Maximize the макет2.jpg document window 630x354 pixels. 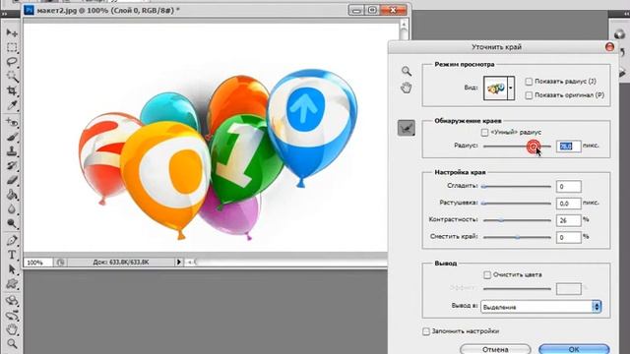pos(372,10)
